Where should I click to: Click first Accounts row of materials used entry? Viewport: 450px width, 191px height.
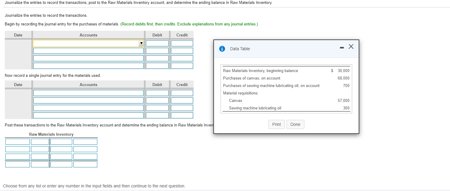(x=89, y=93)
